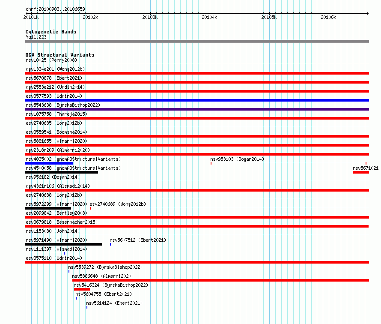This screenshot has width=381, height=324.
Task: Click the short red bar under nsv5416324
Action: click(x=82, y=289)
